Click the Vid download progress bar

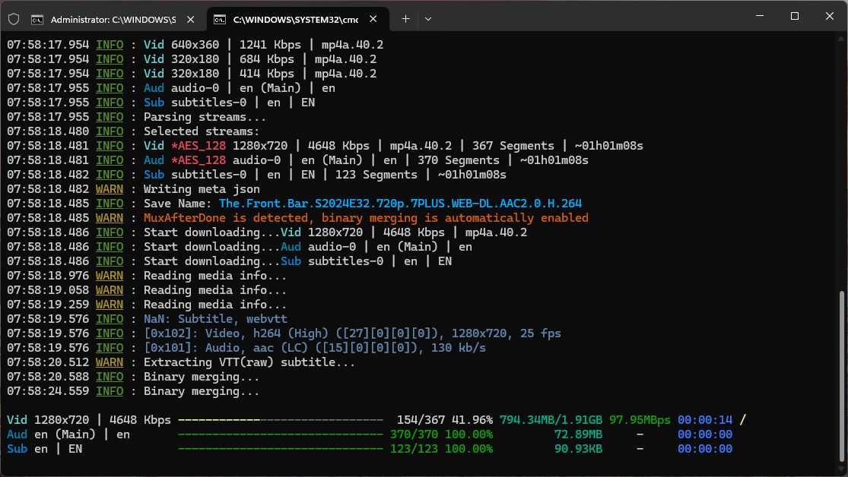[280, 420]
